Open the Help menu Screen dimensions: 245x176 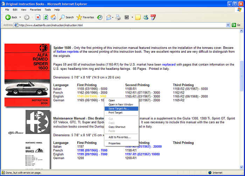(x=57, y=10)
